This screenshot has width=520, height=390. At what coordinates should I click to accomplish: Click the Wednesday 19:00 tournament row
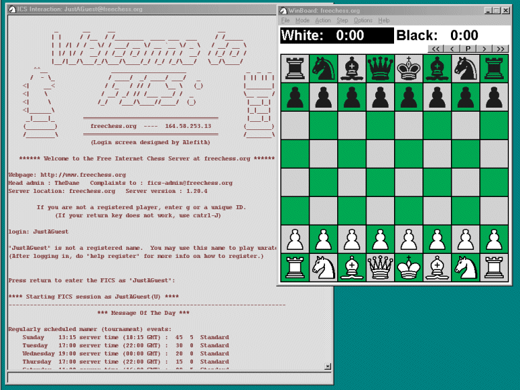[126, 353]
